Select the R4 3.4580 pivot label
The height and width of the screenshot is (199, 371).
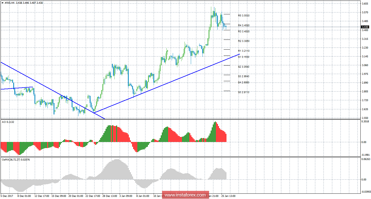click(244, 25)
